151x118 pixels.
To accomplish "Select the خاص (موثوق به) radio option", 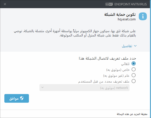I will coord(134,69).
